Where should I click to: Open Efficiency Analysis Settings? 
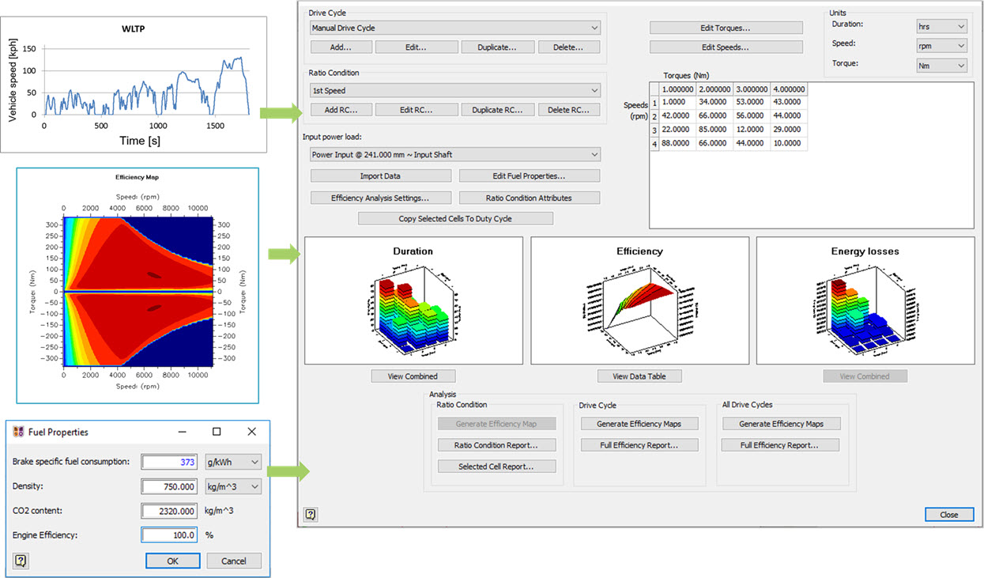[380, 198]
